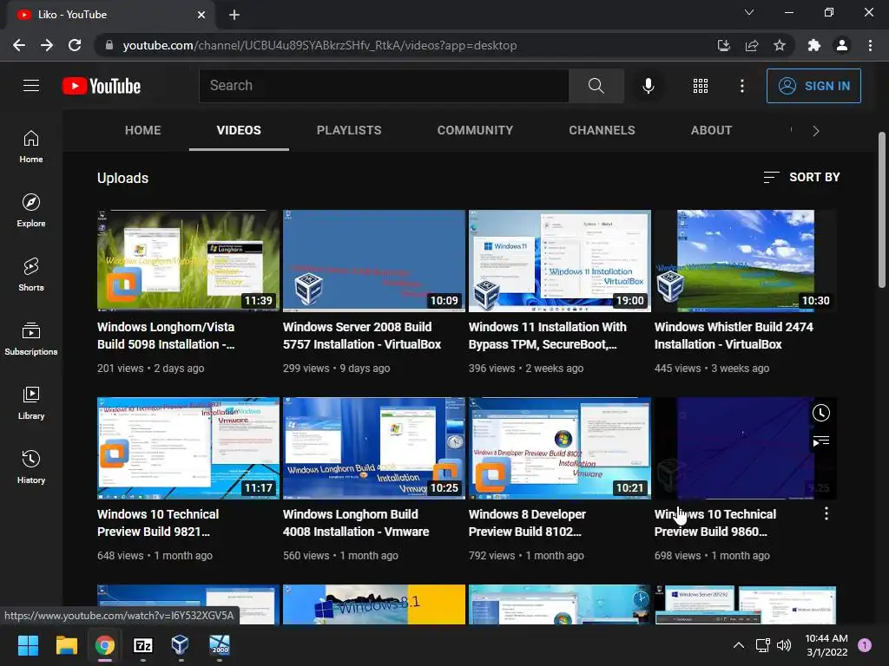Open 7-Zip from taskbar

143,645
